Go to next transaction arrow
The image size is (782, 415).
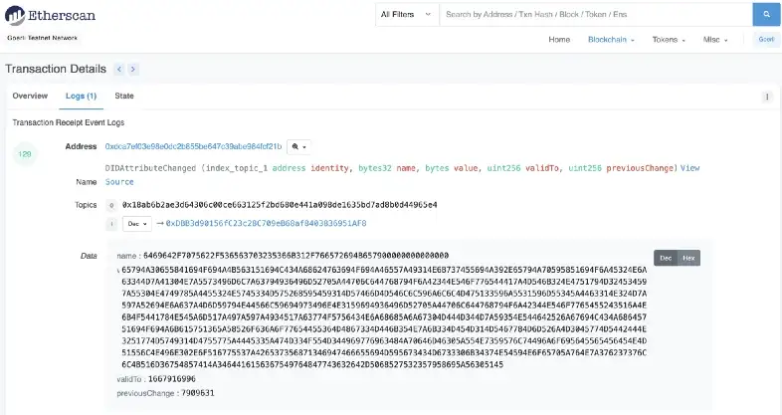coord(133,69)
